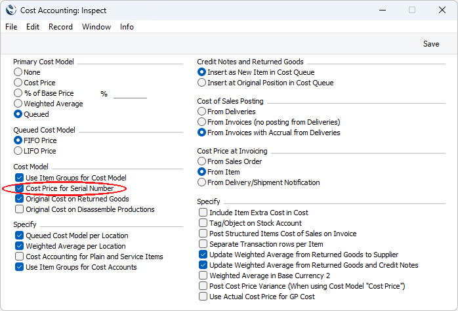Open the Info menu
Screen dimensions: 458x311
click(x=127, y=27)
